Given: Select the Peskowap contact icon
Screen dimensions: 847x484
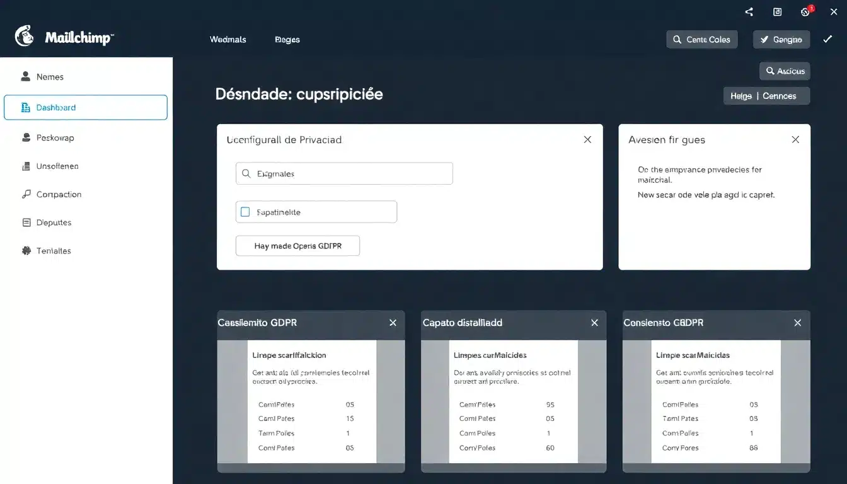Looking at the screenshot, I should point(25,137).
